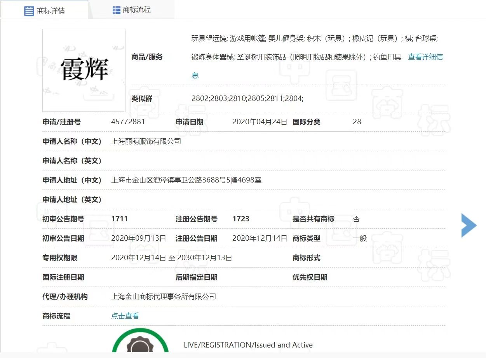This screenshot has height=358, width=486.
Task: Click the 初审公告日期 label
Action: coord(63,238)
